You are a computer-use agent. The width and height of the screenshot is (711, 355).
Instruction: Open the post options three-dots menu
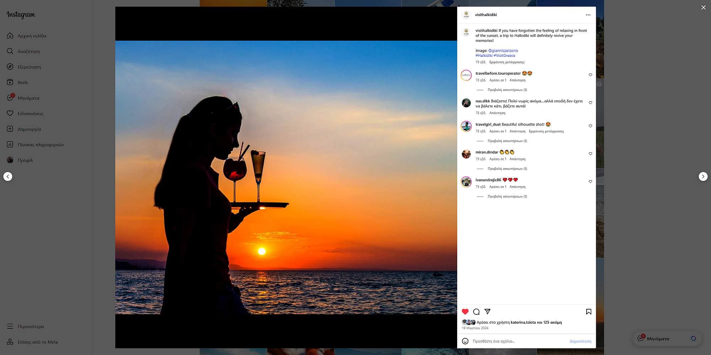[588, 15]
